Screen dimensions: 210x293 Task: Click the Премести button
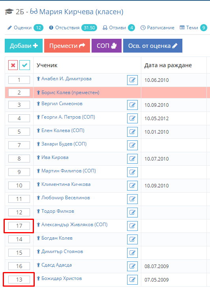(67, 45)
